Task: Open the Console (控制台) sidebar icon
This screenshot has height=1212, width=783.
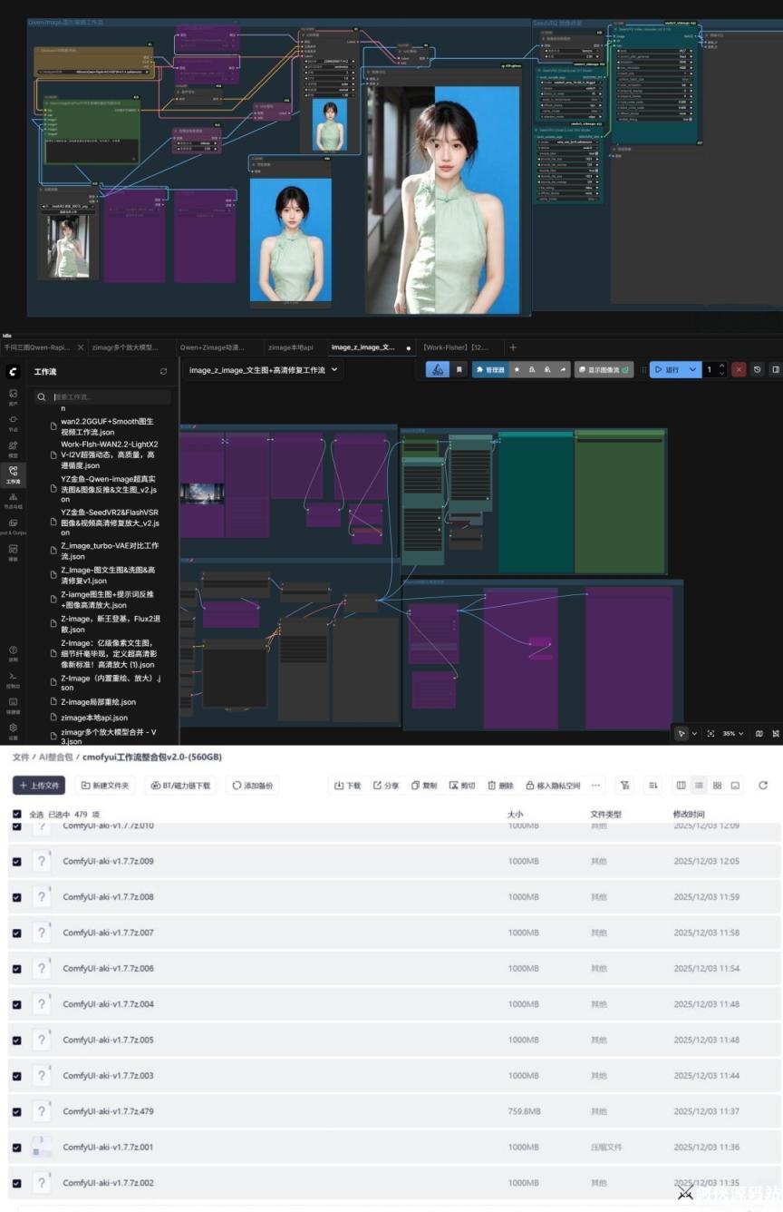Action: tap(13, 679)
